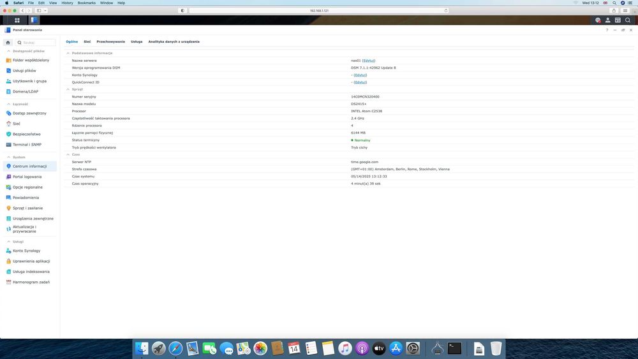Open Safari sidebar dropdown arrow
Viewport: 638px width, 359px height.
click(45, 11)
